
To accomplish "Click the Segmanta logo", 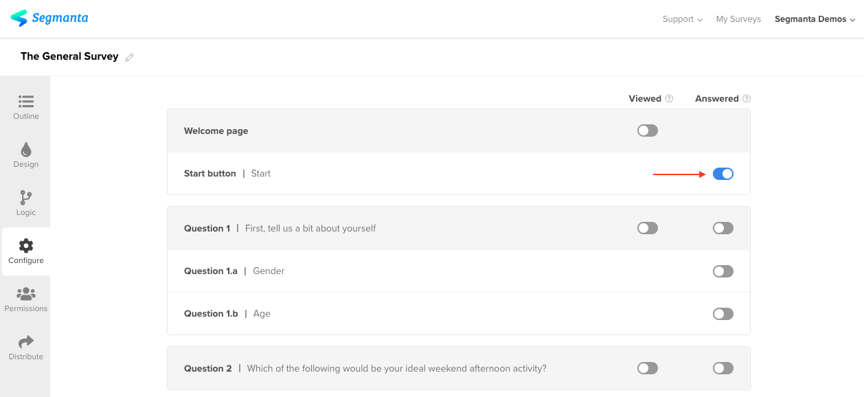I will 49,19.
